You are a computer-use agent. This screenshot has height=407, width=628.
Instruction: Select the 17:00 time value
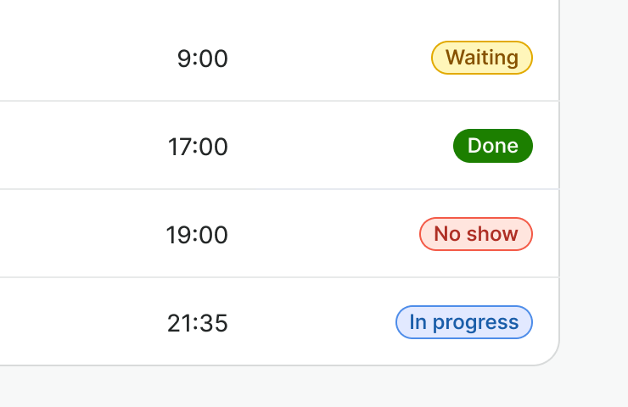pos(198,147)
